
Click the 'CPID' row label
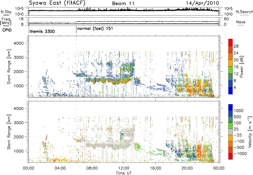[x=7, y=30]
